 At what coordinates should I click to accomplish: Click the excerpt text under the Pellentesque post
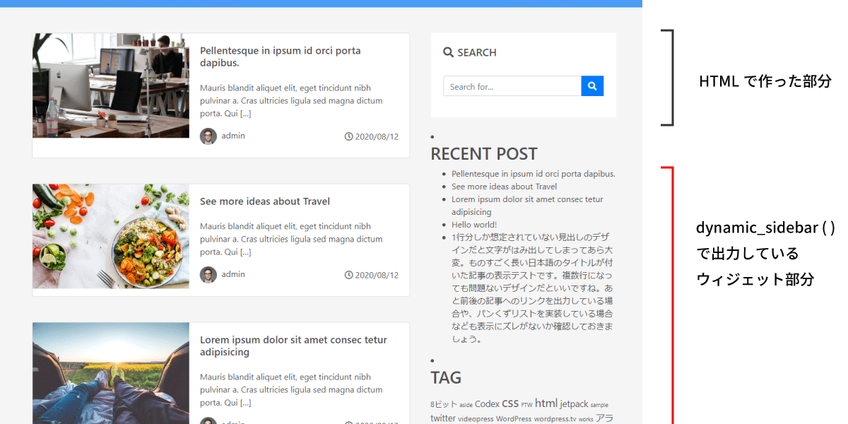(x=291, y=100)
